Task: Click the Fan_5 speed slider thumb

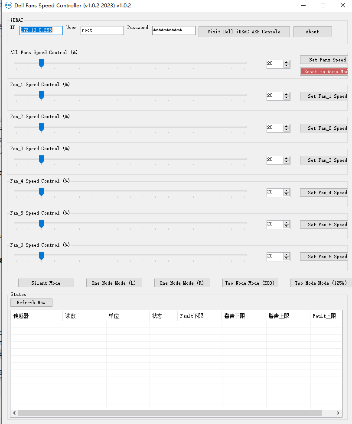Action: pyautogui.click(x=42, y=224)
